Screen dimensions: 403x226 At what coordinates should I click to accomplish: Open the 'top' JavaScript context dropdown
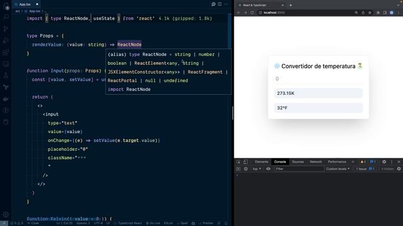tap(257, 169)
